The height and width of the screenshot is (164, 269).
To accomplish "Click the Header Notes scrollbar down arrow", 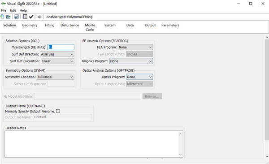I will (x=181, y=155).
